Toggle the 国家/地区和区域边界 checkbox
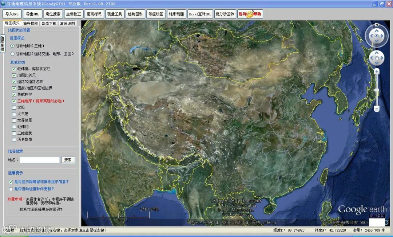393x237 pixels. coord(14,88)
